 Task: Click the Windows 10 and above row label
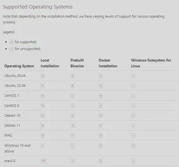tap(17, 148)
